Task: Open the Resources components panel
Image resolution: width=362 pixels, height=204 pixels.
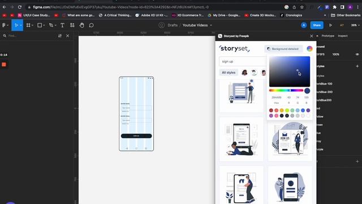Action: [72, 25]
